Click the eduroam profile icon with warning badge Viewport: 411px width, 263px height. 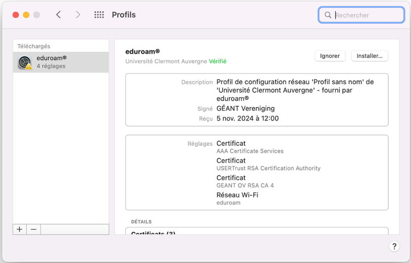click(25, 63)
